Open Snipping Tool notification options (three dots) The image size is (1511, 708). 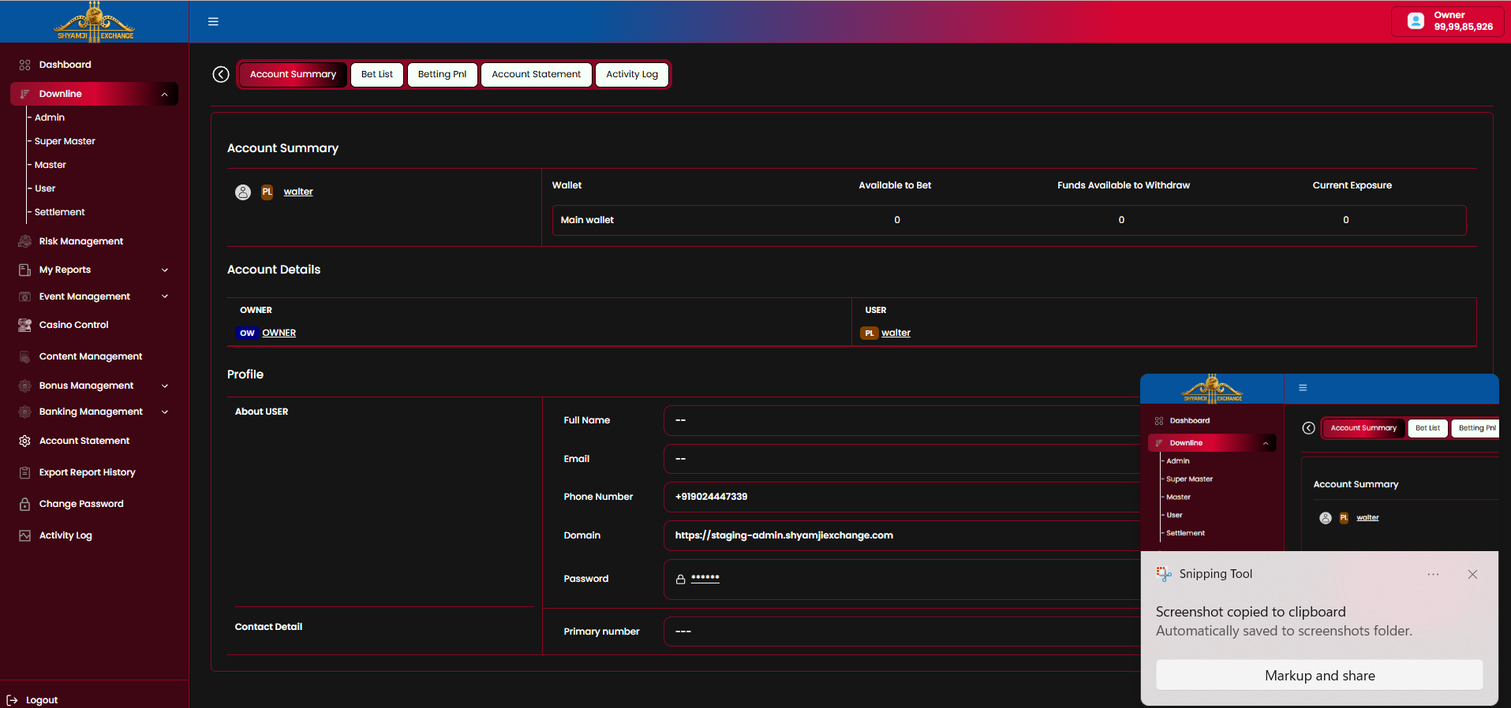pos(1433,575)
